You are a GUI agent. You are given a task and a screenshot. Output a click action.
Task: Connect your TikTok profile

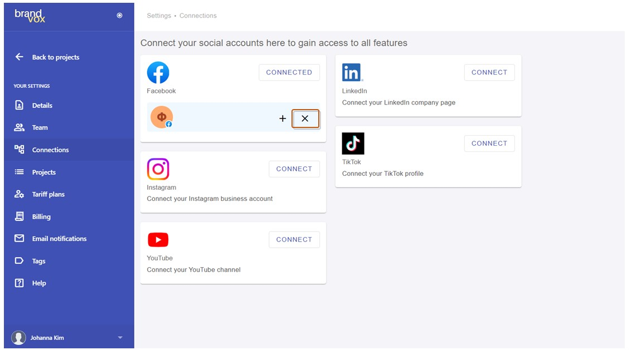(489, 144)
